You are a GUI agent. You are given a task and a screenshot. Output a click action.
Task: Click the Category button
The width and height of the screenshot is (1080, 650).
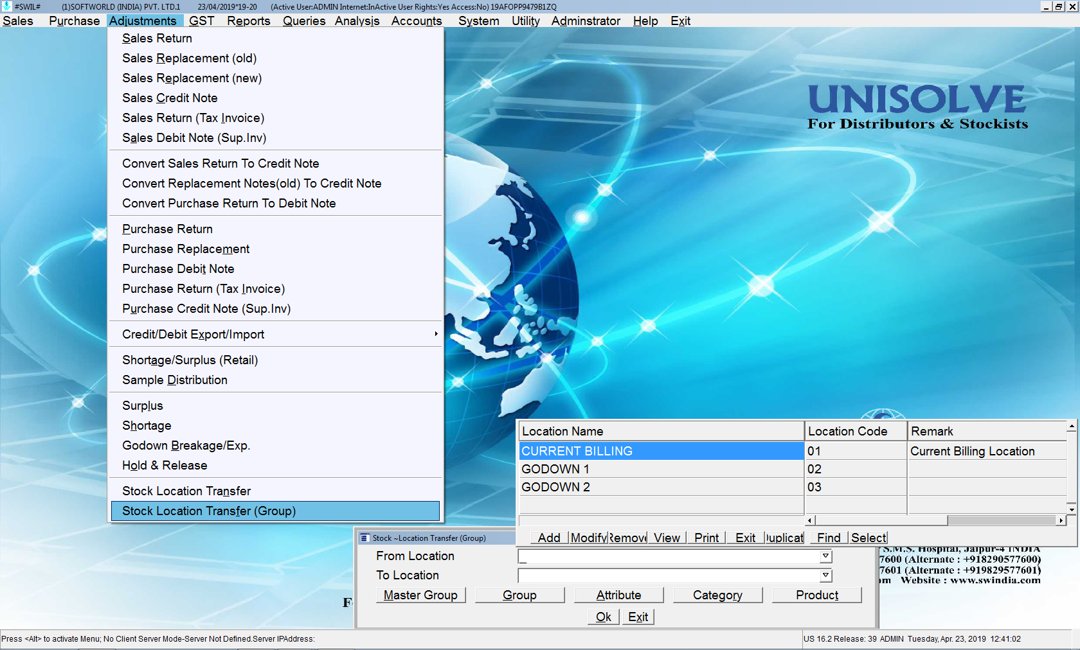click(x=717, y=595)
